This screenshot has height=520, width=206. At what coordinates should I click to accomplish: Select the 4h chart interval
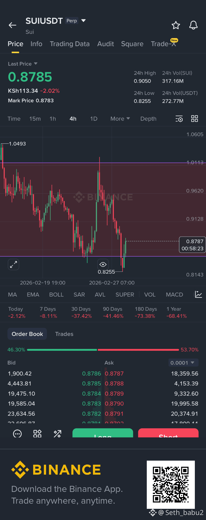tap(73, 119)
